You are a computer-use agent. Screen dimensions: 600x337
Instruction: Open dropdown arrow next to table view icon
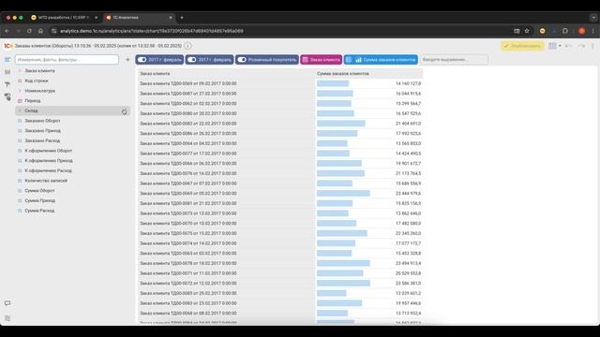(x=560, y=46)
